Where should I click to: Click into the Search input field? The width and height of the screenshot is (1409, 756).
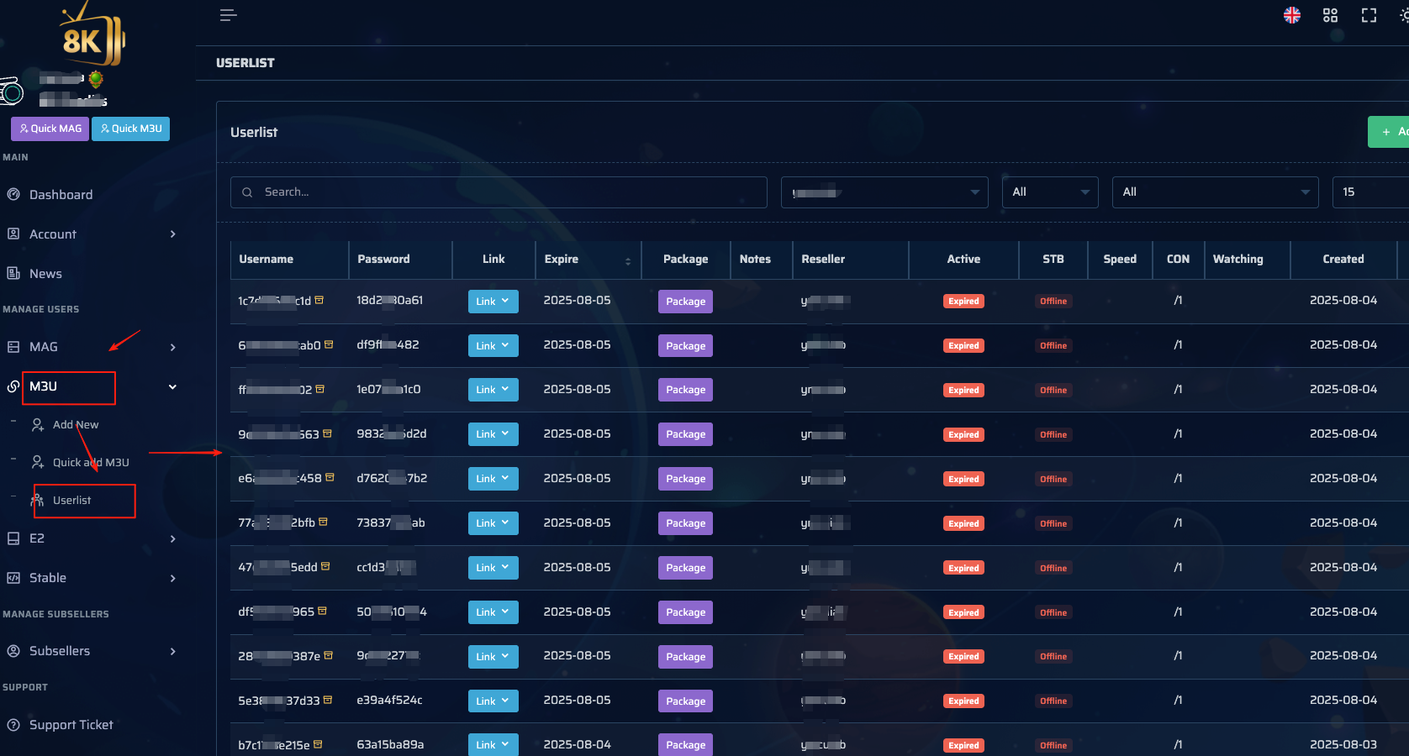pyautogui.click(x=499, y=192)
